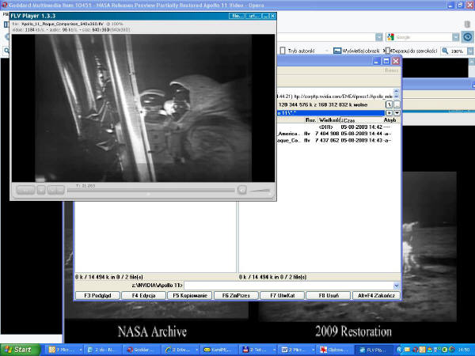The height and width of the screenshot is (356, 475).
Task: Switch to the 2 Inte... Internet Explorer taskbar group
Action: point(180,350)
